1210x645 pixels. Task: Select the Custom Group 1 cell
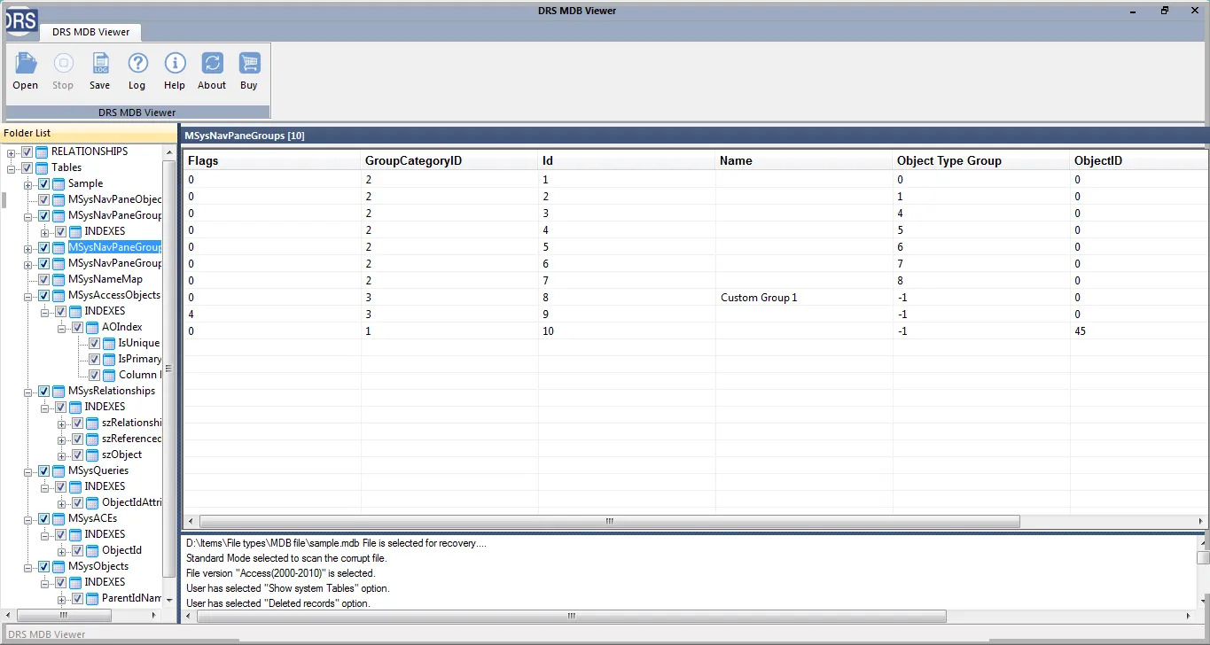point(759,298)
